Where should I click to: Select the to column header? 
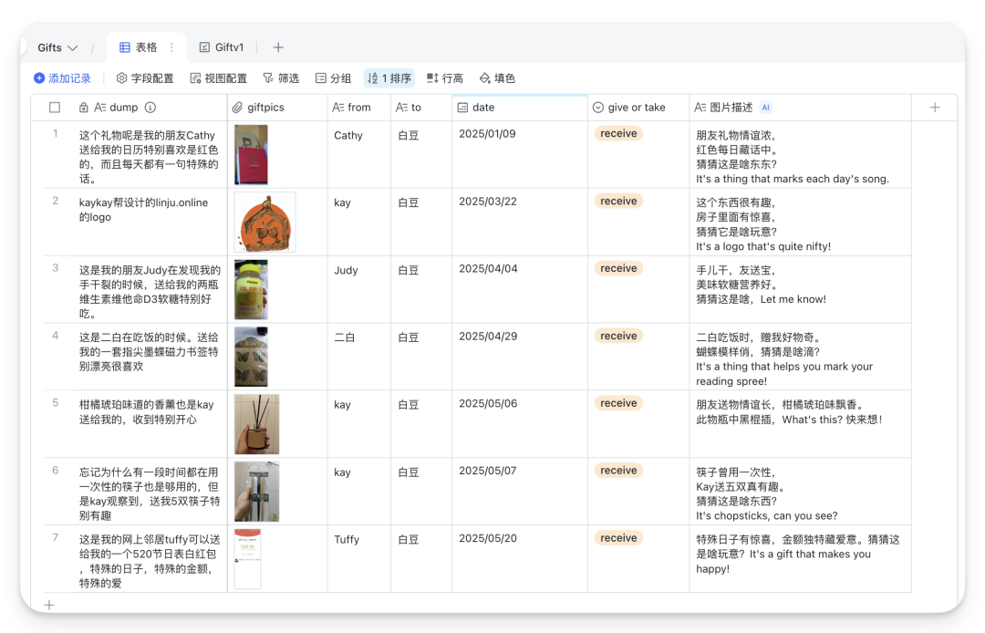coord(420,108)
